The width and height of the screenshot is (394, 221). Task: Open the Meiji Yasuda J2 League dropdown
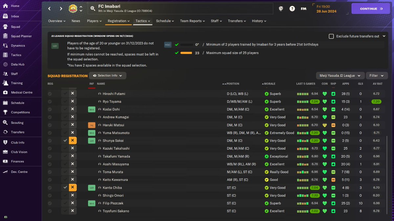coord(340,76)
